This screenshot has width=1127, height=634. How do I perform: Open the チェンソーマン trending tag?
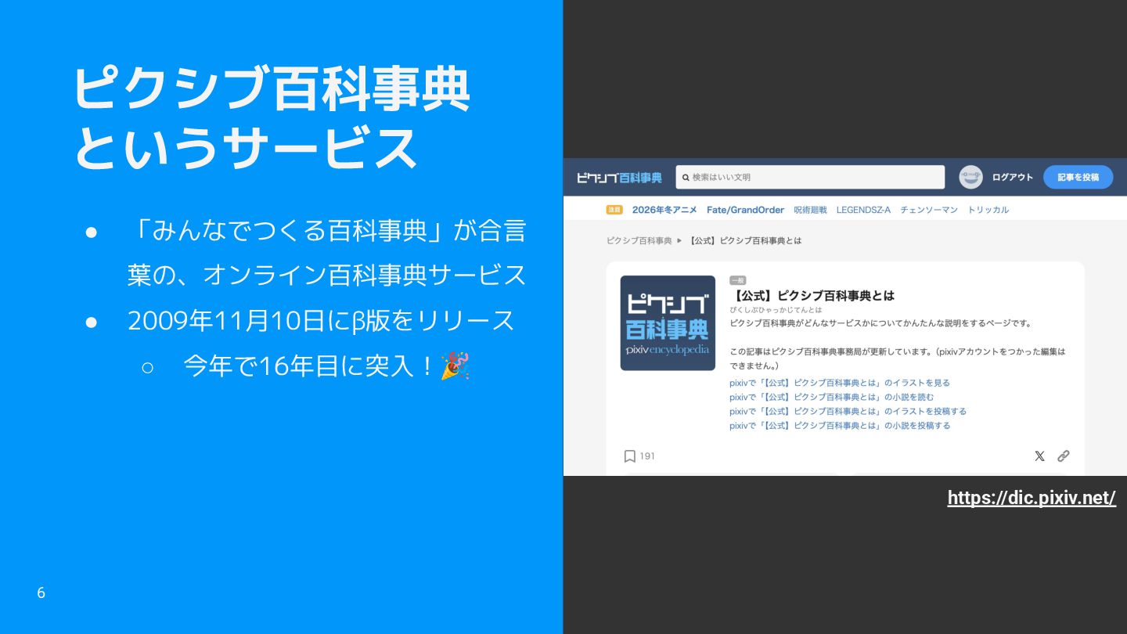pyautogui.click(x=929, y=210)
